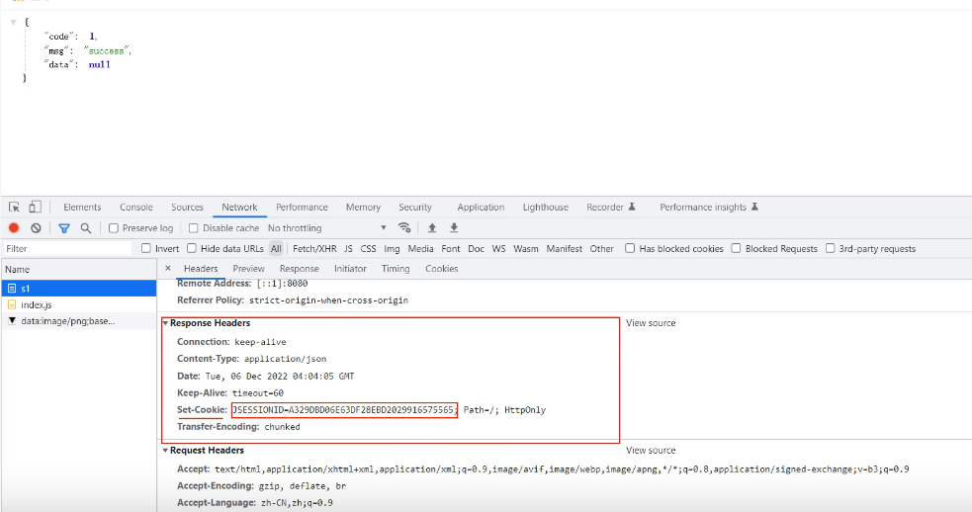Open the Memory panel tab
The height and width of the screenshot is (512, 972).
[x=363, y=207]
